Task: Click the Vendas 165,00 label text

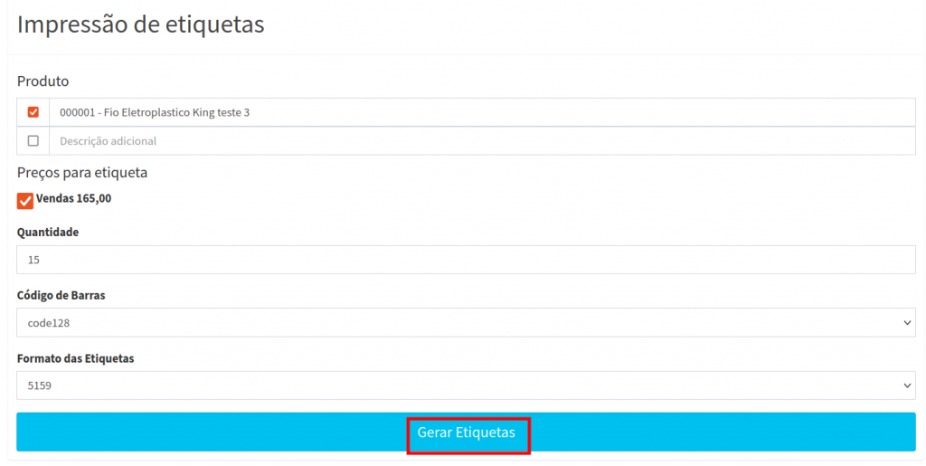Action: (x=74, y=199)
